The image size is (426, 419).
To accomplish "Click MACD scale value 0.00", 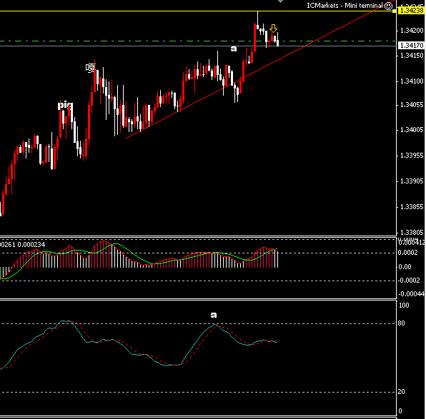I will pos(405,267).
